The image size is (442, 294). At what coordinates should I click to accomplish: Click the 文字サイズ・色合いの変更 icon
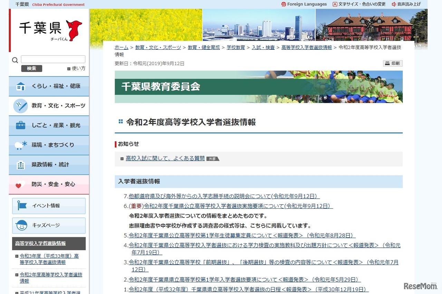[335, 4]
